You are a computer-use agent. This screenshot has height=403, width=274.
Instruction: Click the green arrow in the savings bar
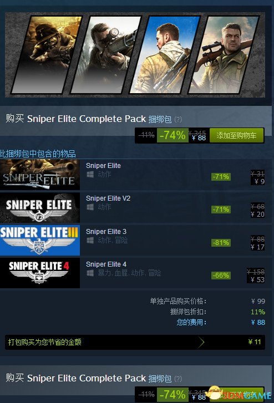(201, 342)
